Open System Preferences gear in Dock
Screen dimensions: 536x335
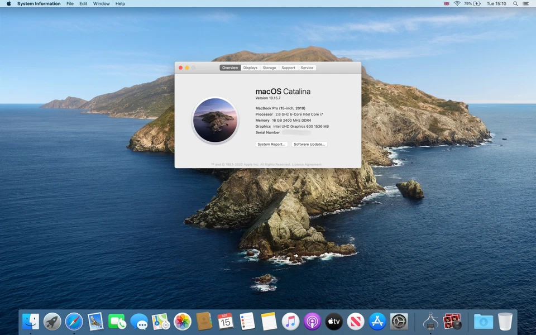(399, 322)
